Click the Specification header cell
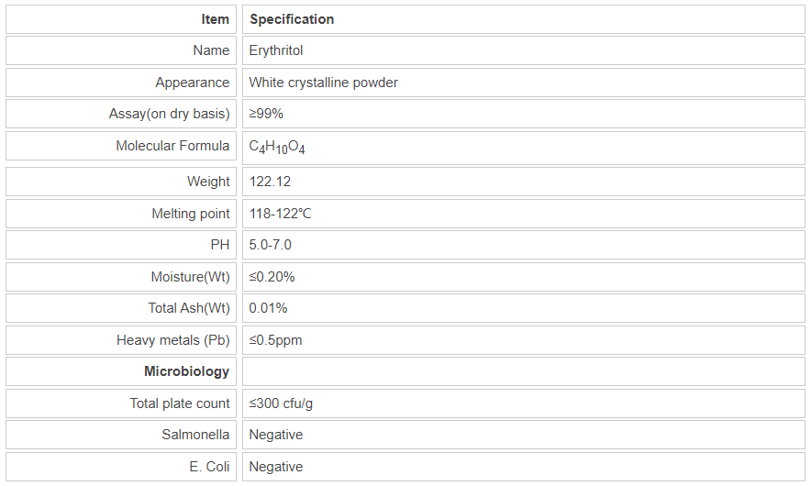Viewport: 811px width, 486px height. (292, 19)
